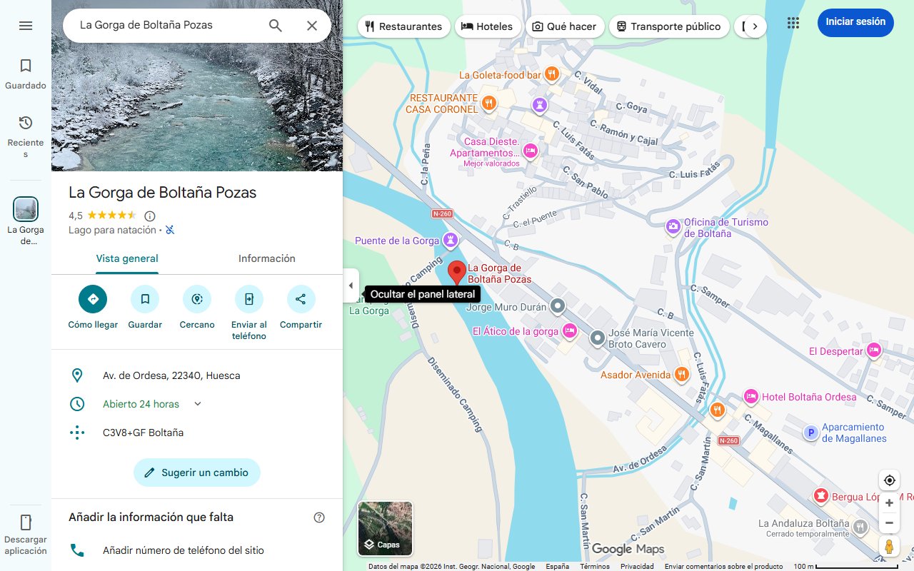Share location via Compartir icon

click(x=301, y=299)
